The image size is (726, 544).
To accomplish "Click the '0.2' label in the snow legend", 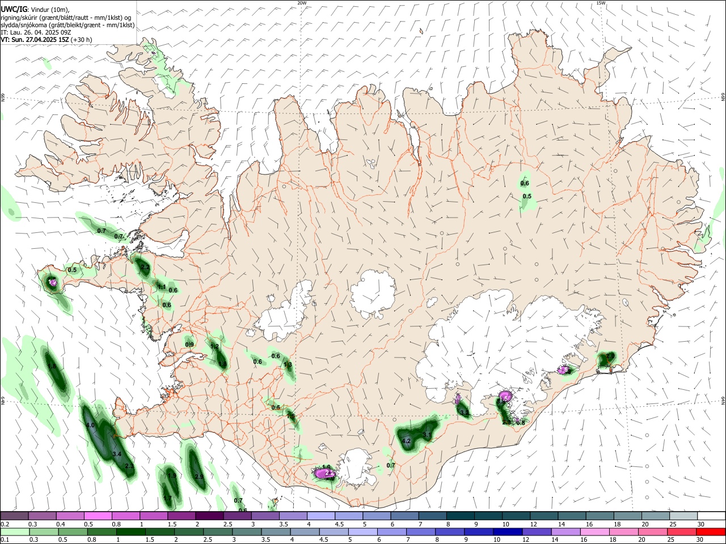I will (x=5, y=524).
